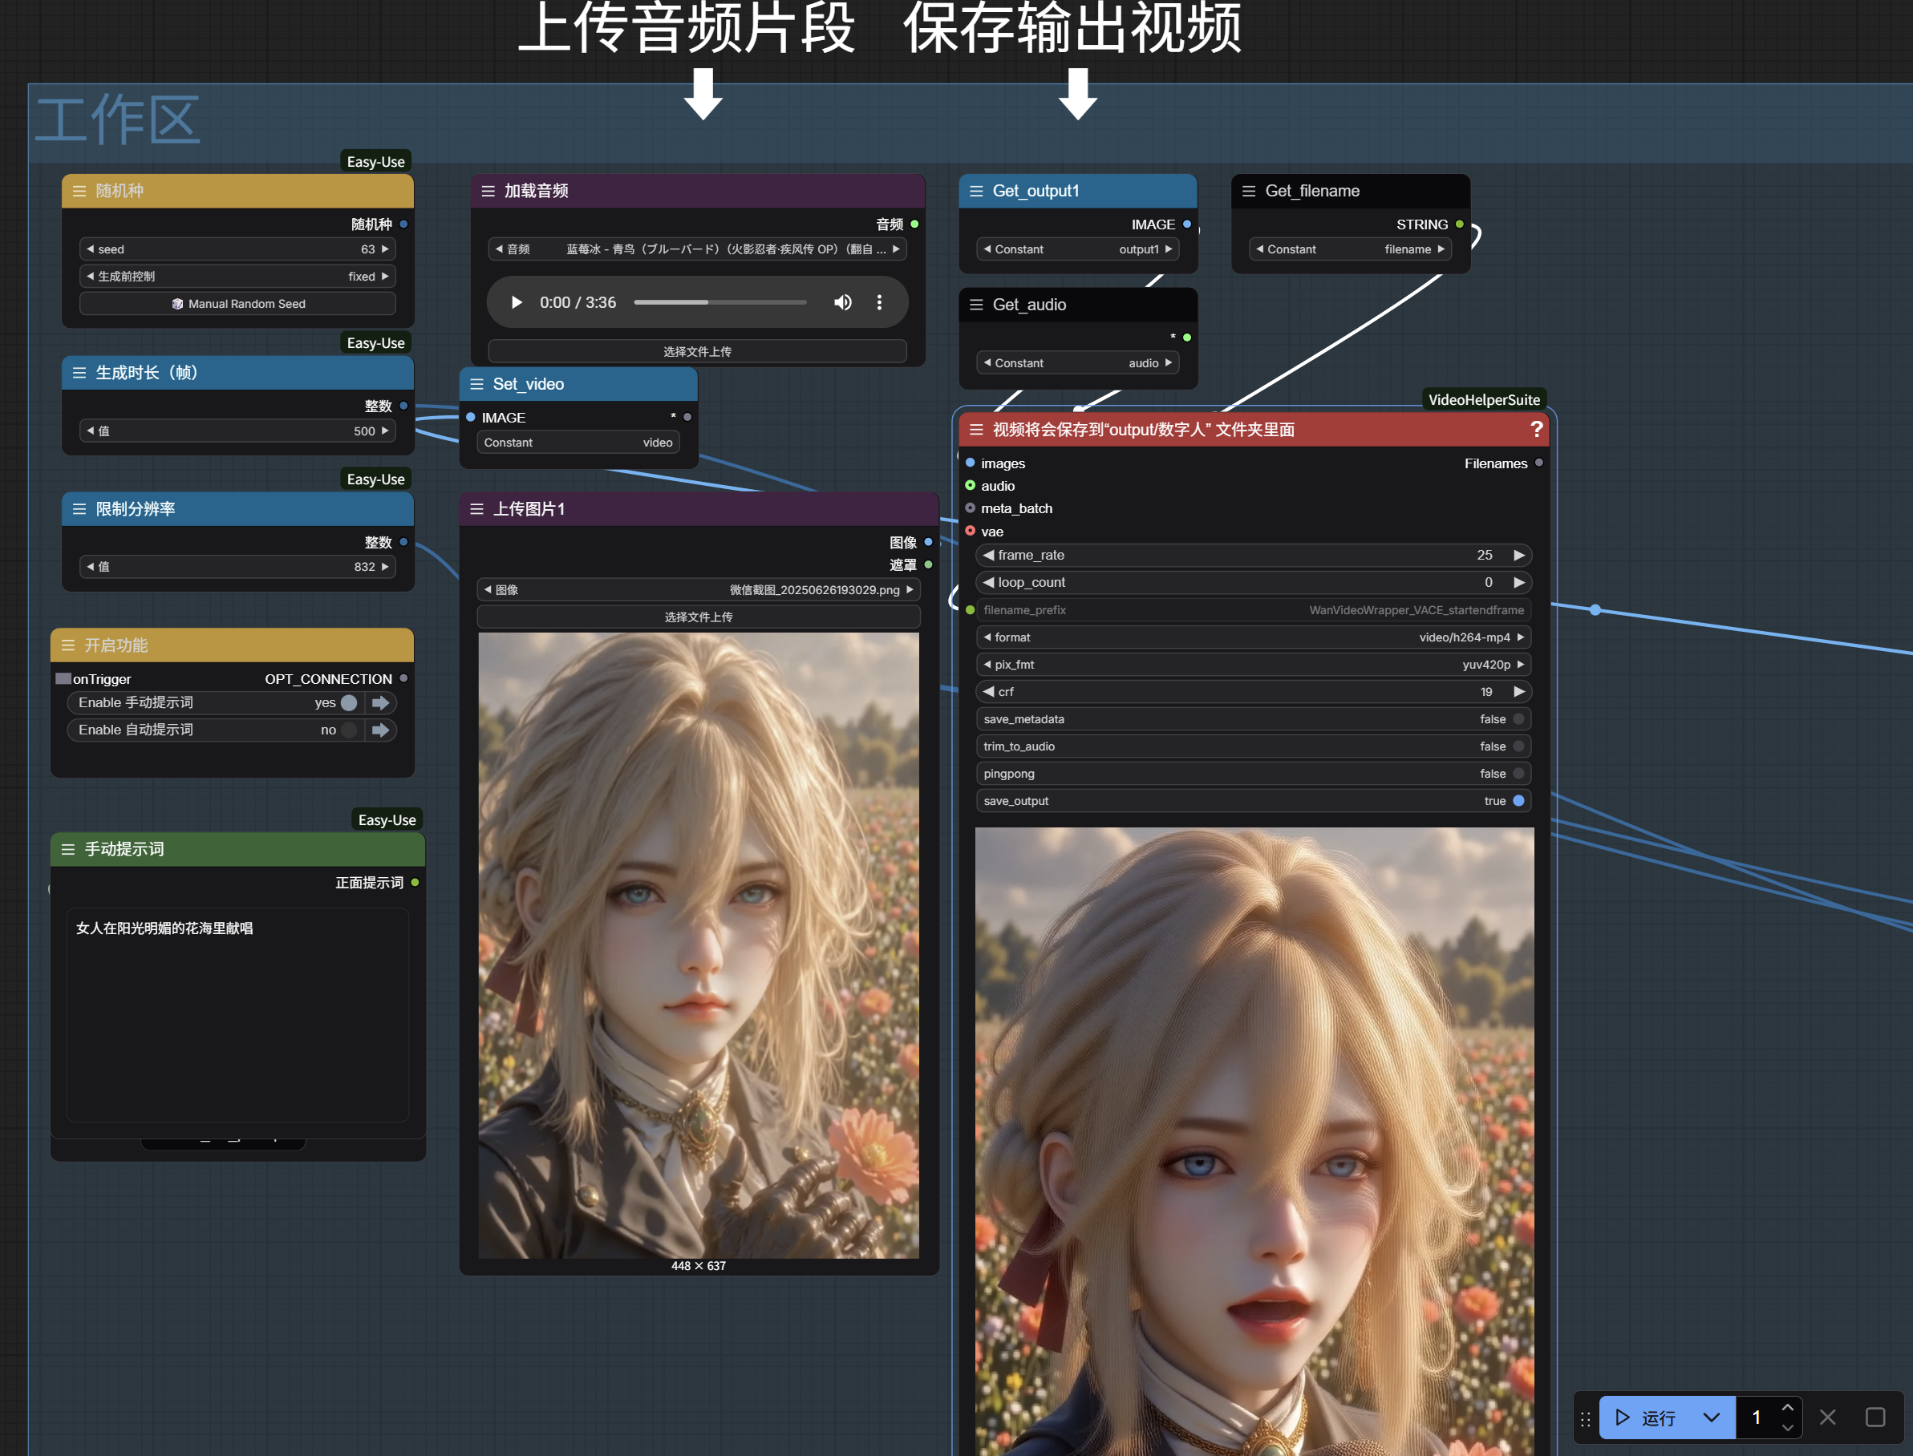1913x1456 pixels.
Task: Click the 手动提示词 prompt text field
Action: 237,1014
